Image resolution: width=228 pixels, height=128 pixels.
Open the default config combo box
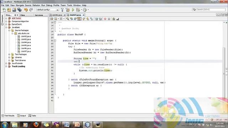click(x=47, y=10)
